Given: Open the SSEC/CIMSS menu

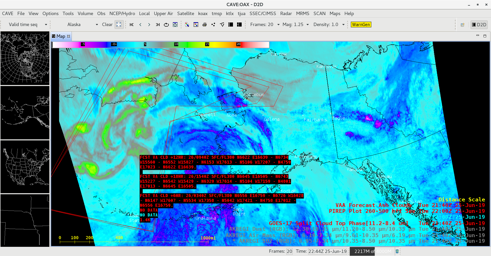Looking at the screenshot, I should tap(263, 14).
